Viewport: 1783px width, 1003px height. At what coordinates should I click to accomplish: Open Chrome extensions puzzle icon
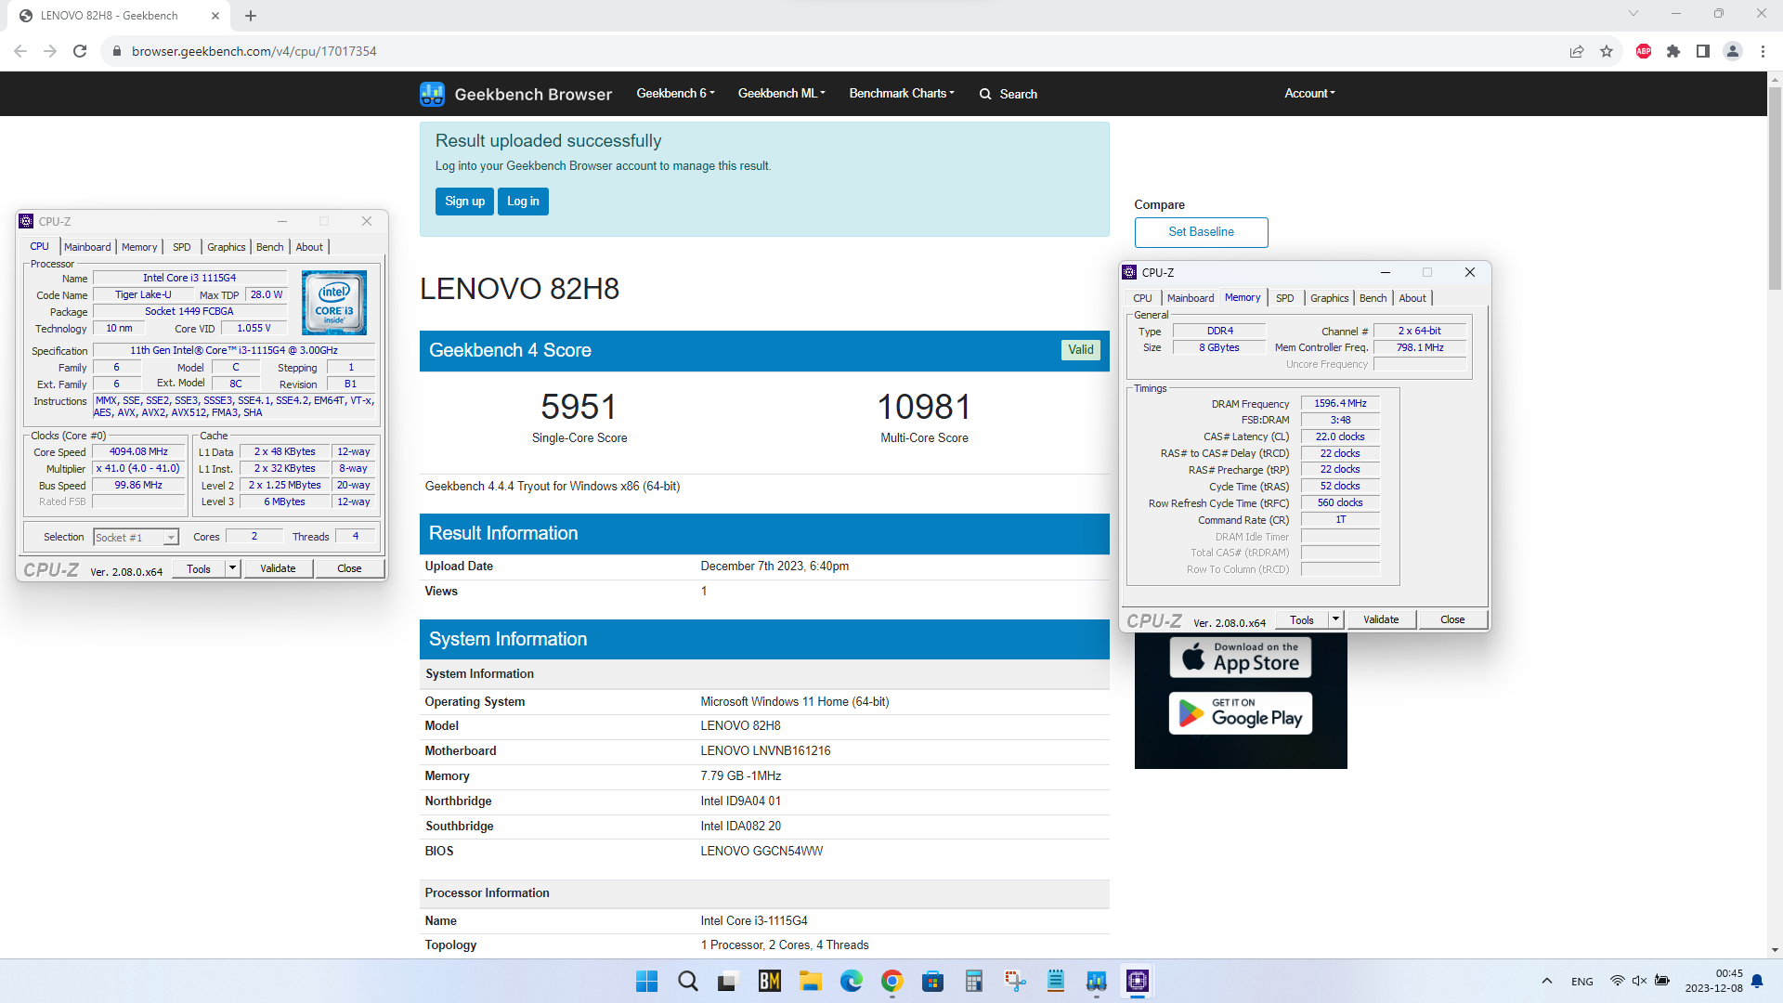1673,51
